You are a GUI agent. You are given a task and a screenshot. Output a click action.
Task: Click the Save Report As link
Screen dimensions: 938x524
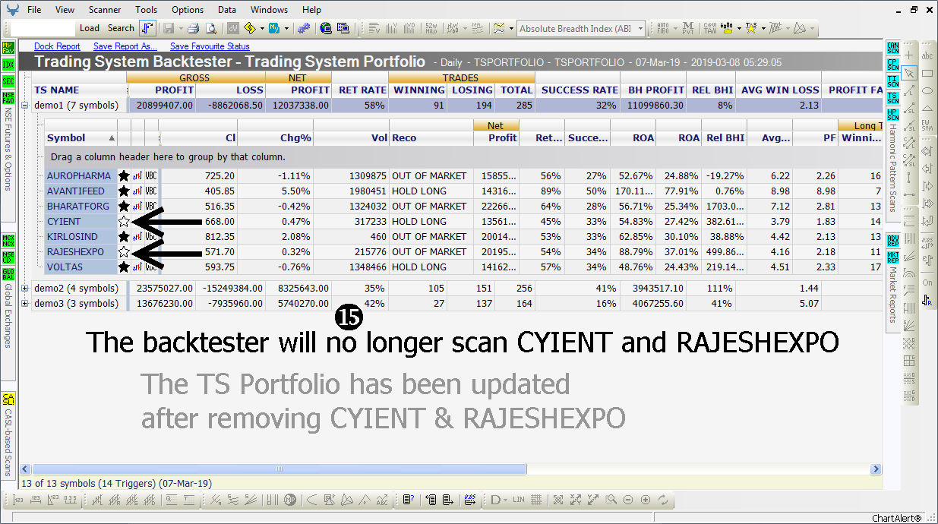125,46
